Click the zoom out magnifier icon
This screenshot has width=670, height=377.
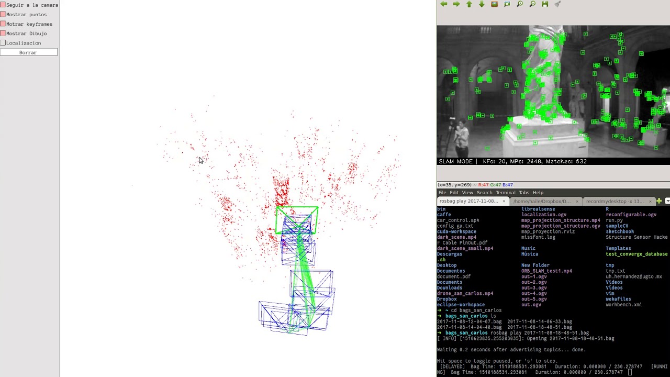tap(532, 4)
